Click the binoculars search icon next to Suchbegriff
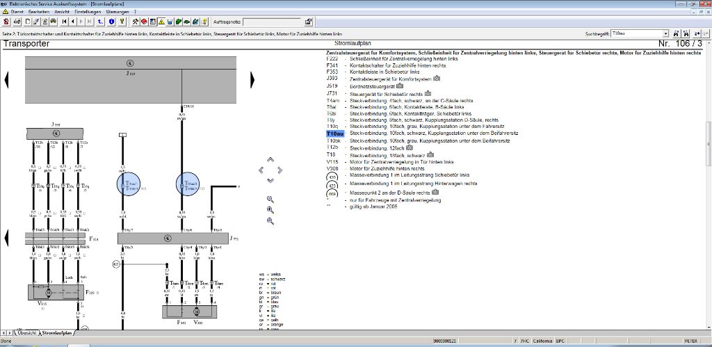712x347 pixels. (x=677, y=33)
